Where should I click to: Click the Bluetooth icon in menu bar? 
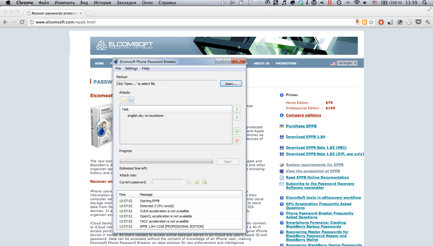pos(348,3)
